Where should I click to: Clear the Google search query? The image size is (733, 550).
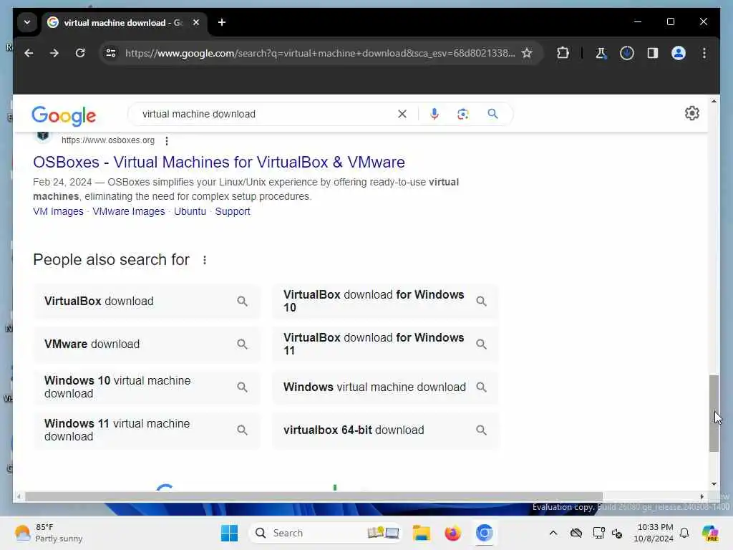pos(402,114)
